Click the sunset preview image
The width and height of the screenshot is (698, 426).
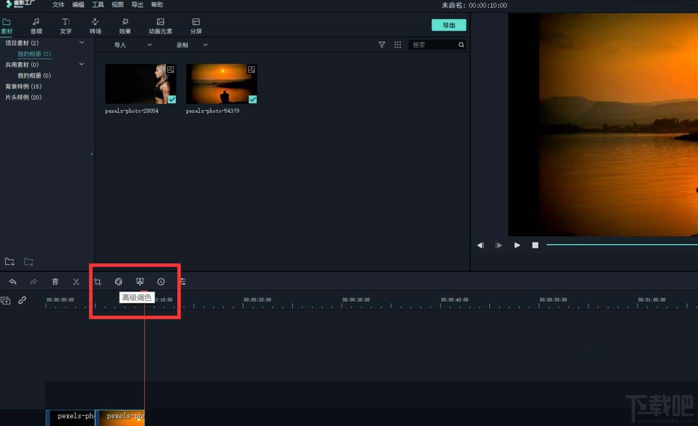(618, 125)
